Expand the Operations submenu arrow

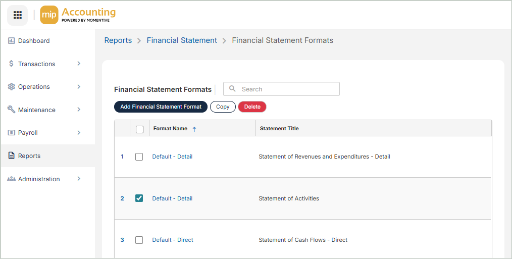(x=79, y=87)
